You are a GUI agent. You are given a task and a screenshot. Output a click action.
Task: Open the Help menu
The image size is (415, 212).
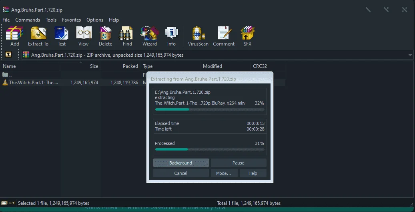114,20
